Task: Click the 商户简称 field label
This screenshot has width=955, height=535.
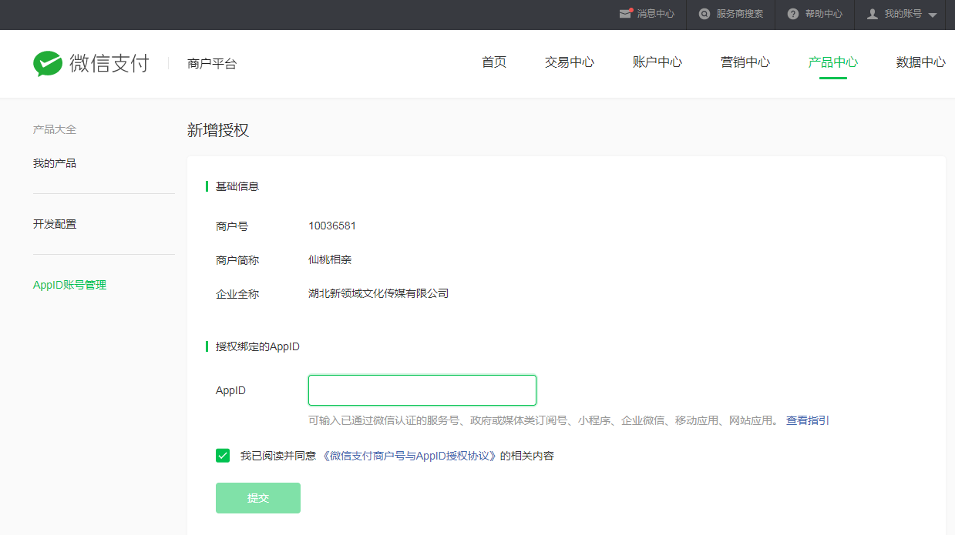Action: (x=237, y=260)
